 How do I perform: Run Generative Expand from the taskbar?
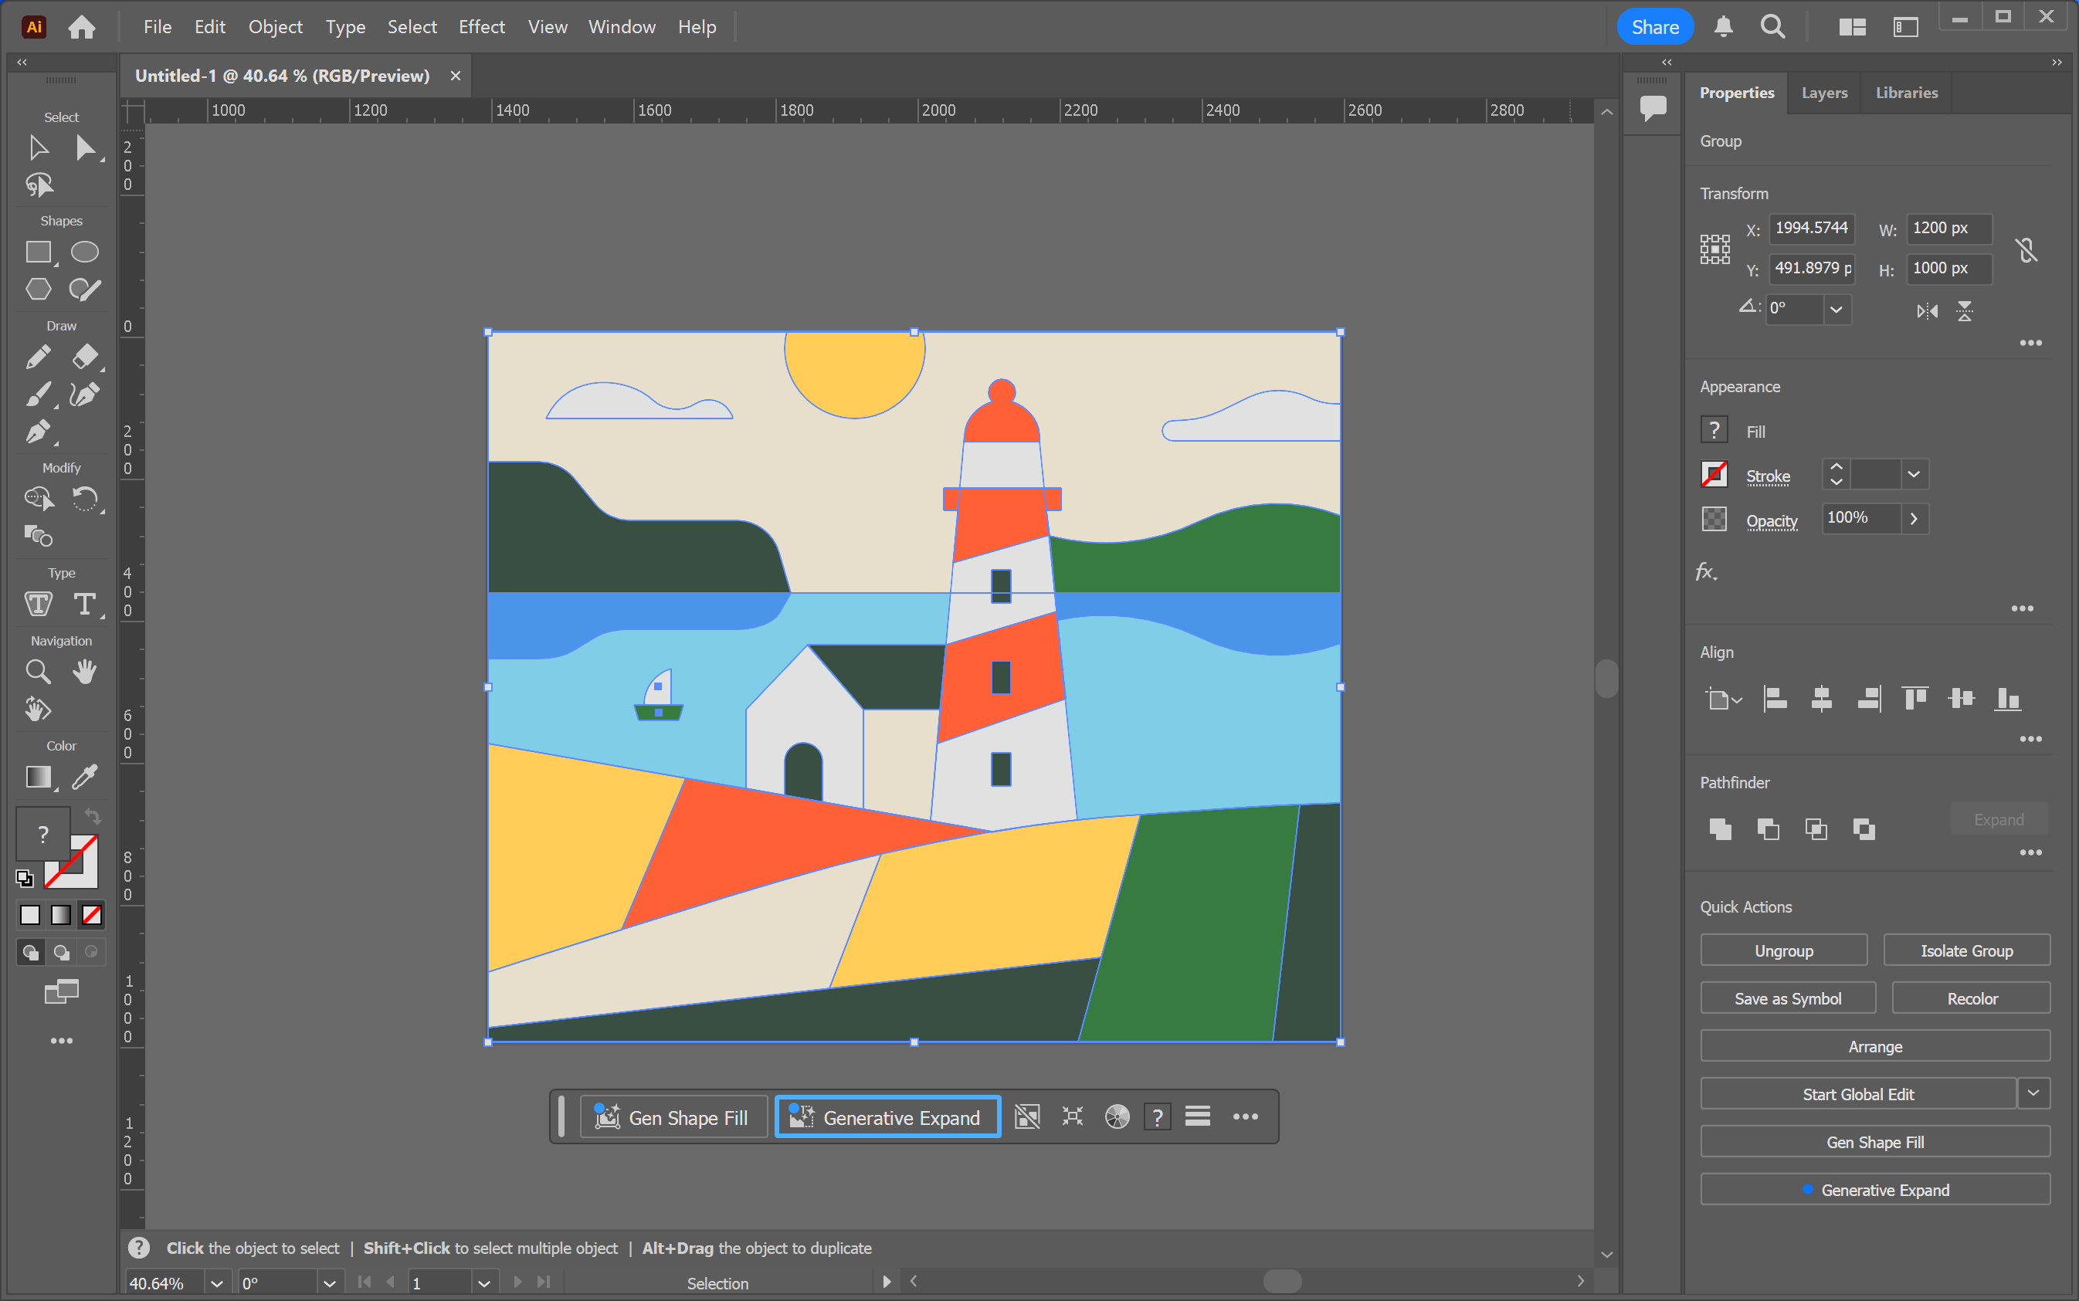pos(887,1116)
